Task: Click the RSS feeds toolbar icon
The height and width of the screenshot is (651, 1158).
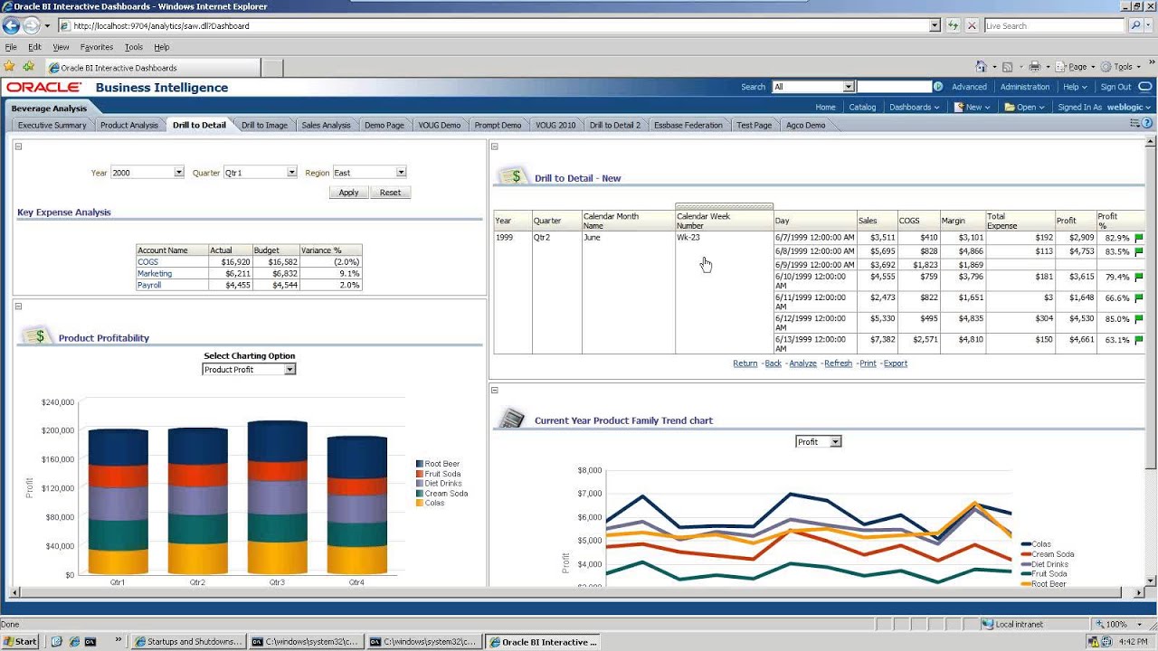Action: (1007, 67)
